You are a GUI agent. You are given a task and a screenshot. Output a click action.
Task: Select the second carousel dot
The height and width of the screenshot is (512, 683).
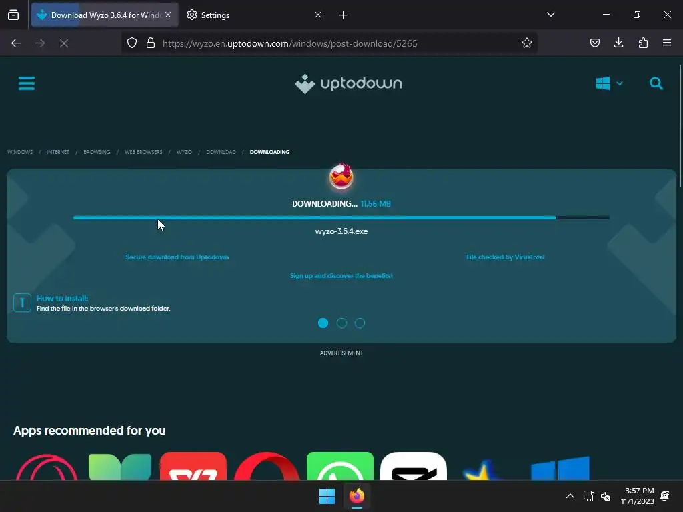(342, 323)
